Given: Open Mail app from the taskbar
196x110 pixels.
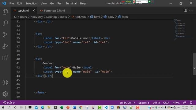Looking at the screenshot, I should coord(36,107).
